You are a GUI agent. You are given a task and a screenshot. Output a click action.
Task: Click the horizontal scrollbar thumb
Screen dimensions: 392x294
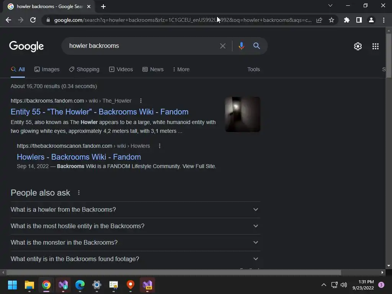[x=174, y=273]
